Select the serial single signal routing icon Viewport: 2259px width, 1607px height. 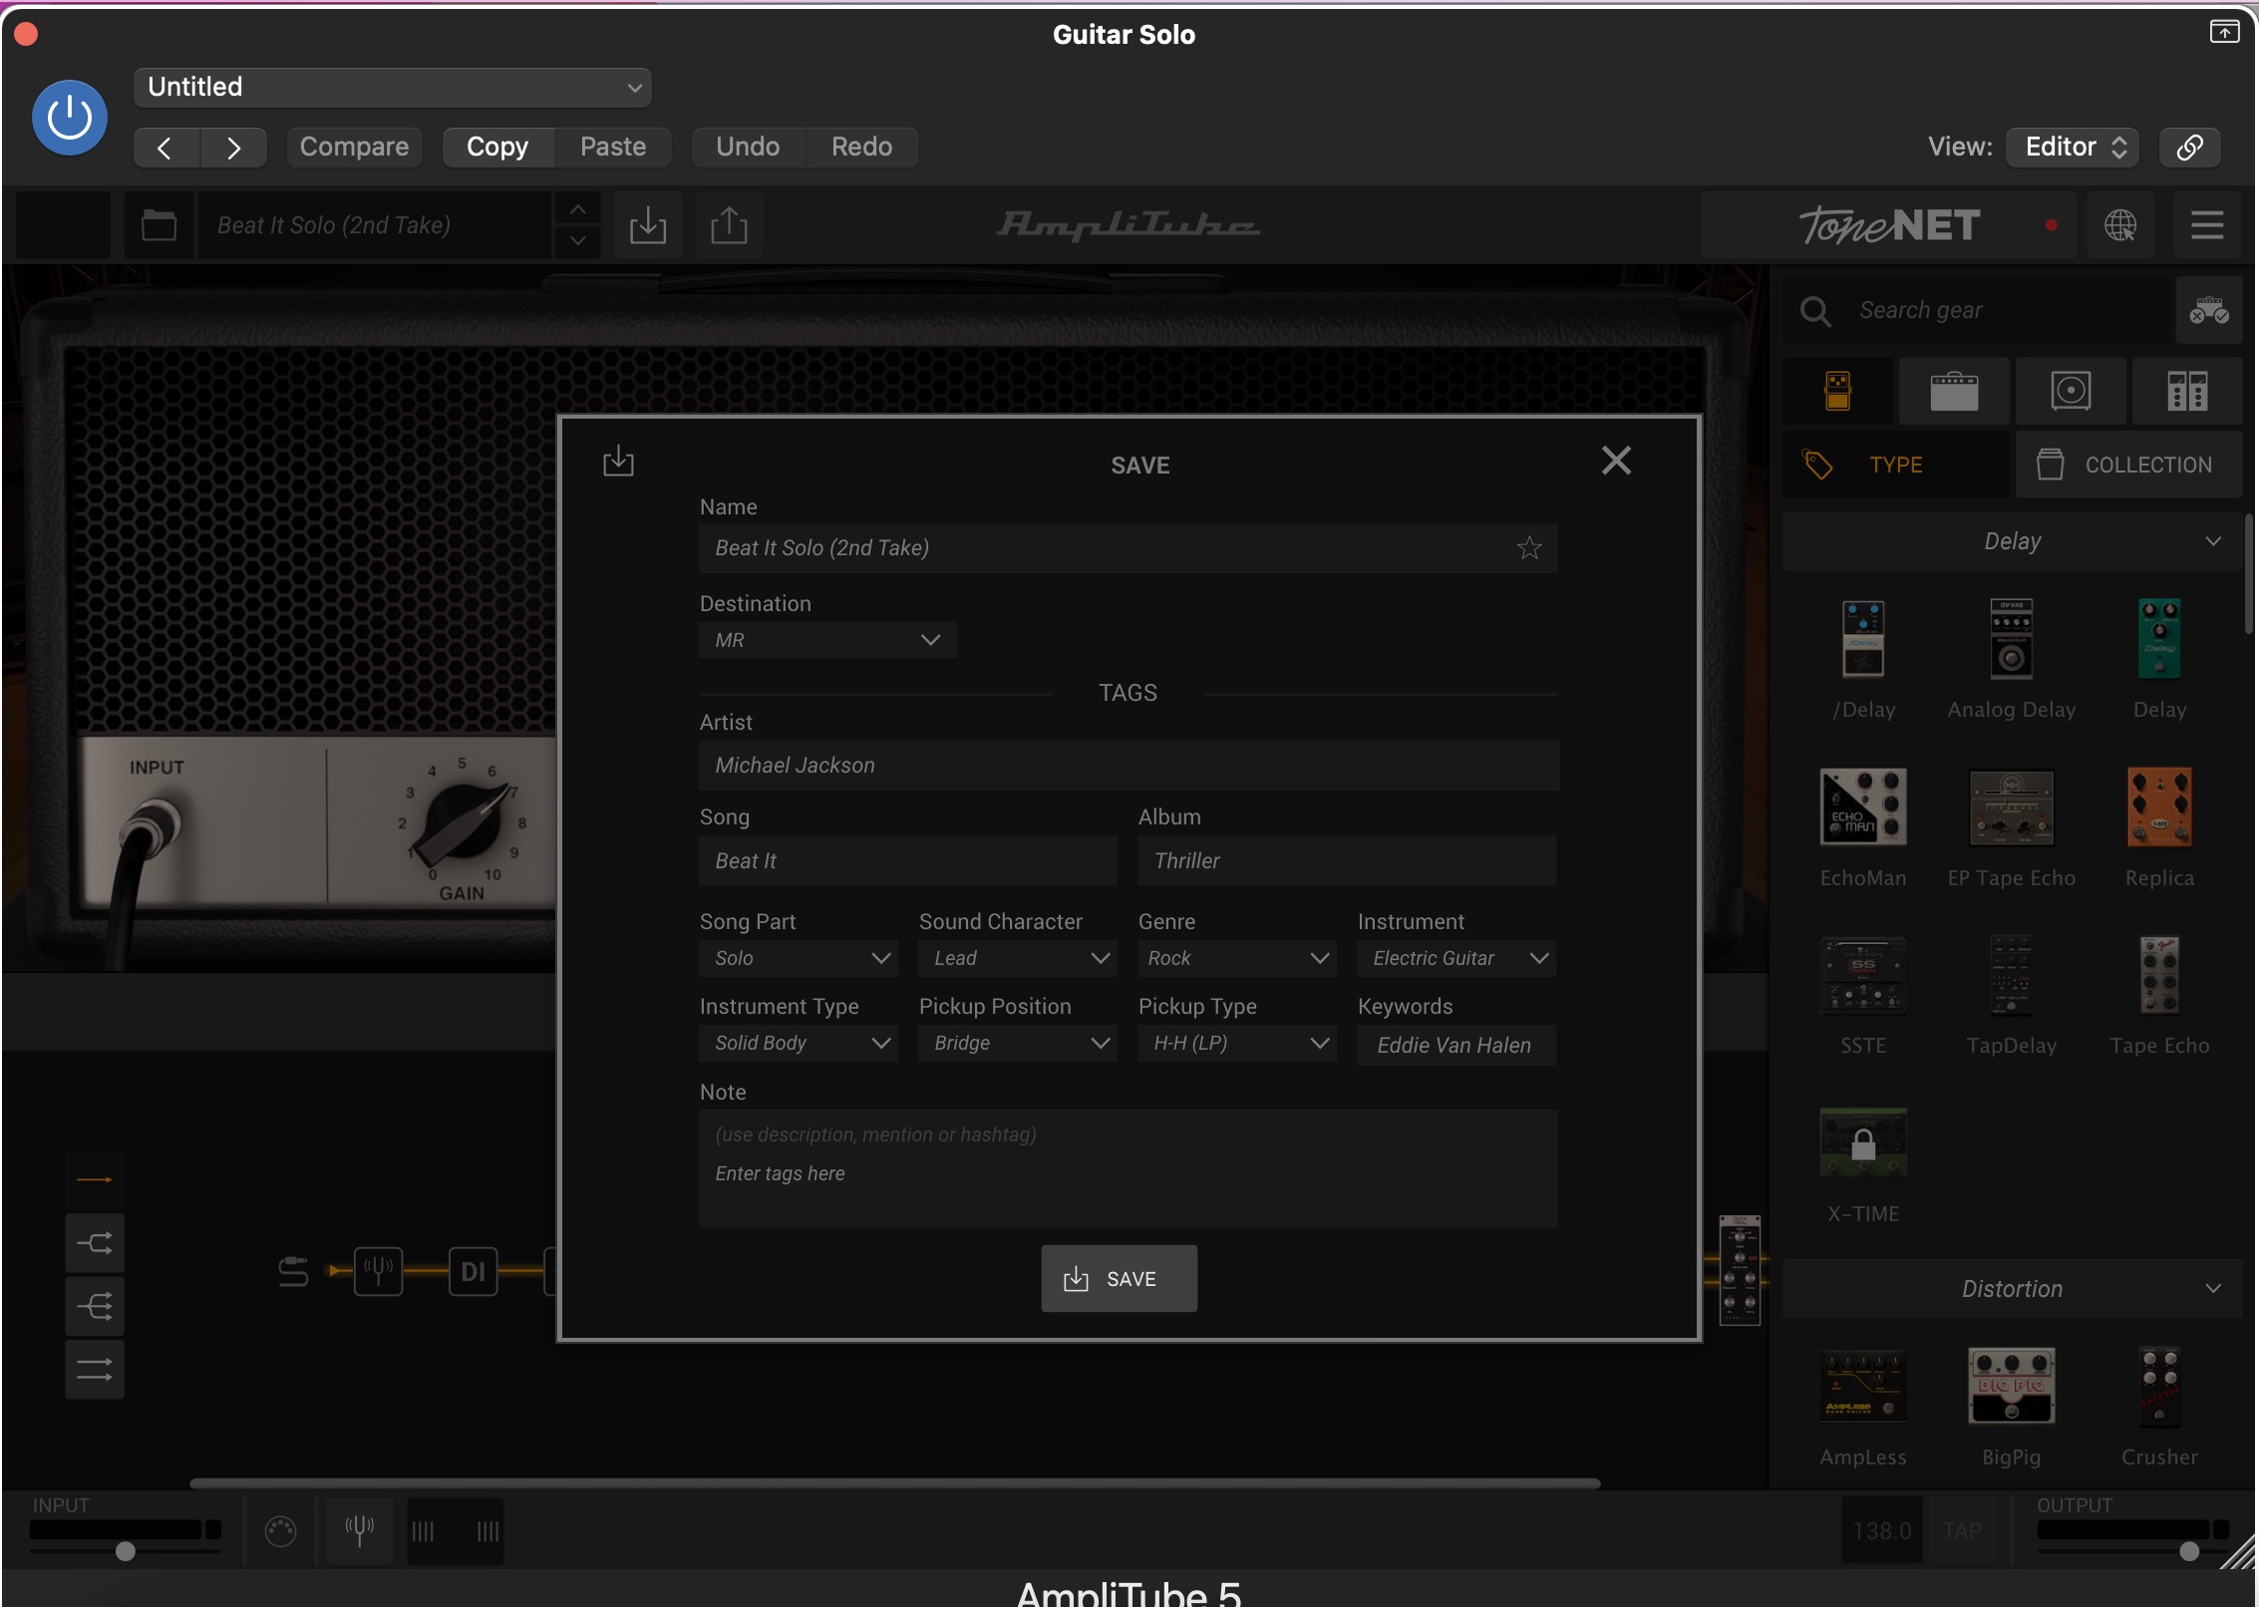click(95, 1180)
